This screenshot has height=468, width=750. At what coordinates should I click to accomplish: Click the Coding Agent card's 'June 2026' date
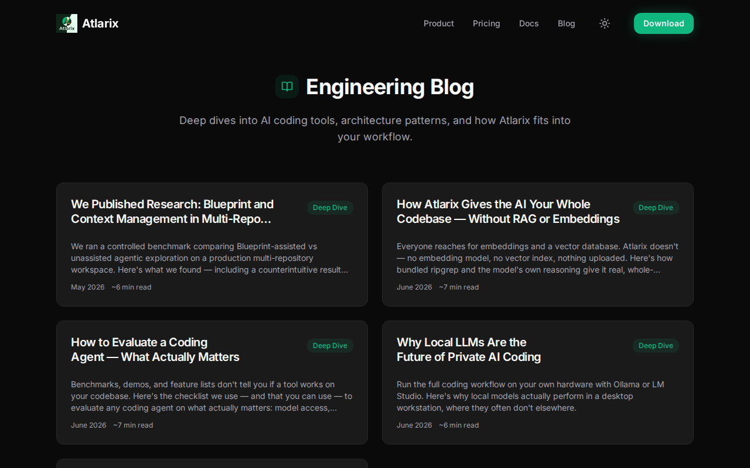click(88, 425)
